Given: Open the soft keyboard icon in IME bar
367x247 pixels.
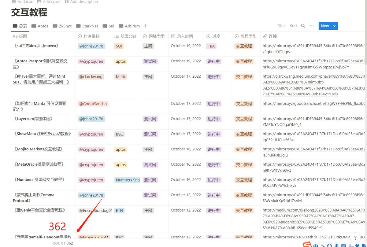Looking at the screenshot, I should point(343,245).
